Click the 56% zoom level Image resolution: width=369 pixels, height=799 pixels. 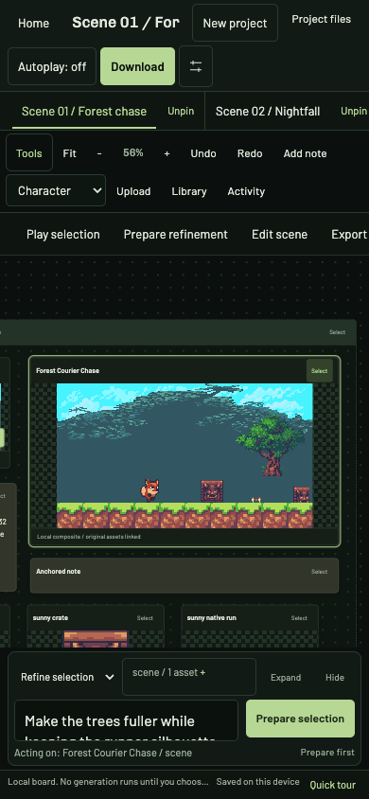coord(132,152)
